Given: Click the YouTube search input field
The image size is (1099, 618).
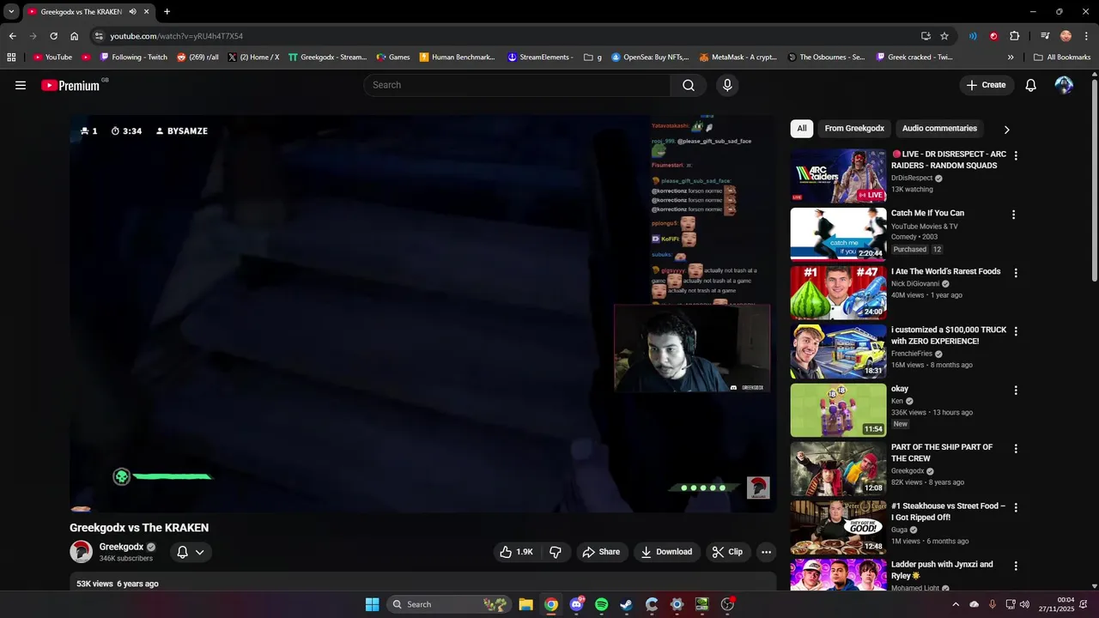Looking at the screenshot, I should tap(517, 85).
